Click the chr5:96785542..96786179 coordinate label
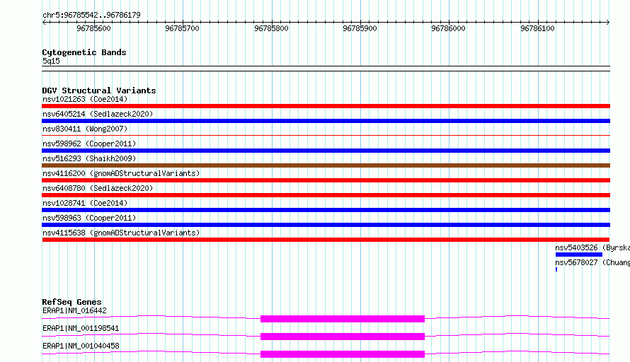Viewport: 630px width, 362px height. (x=91, y=16)
